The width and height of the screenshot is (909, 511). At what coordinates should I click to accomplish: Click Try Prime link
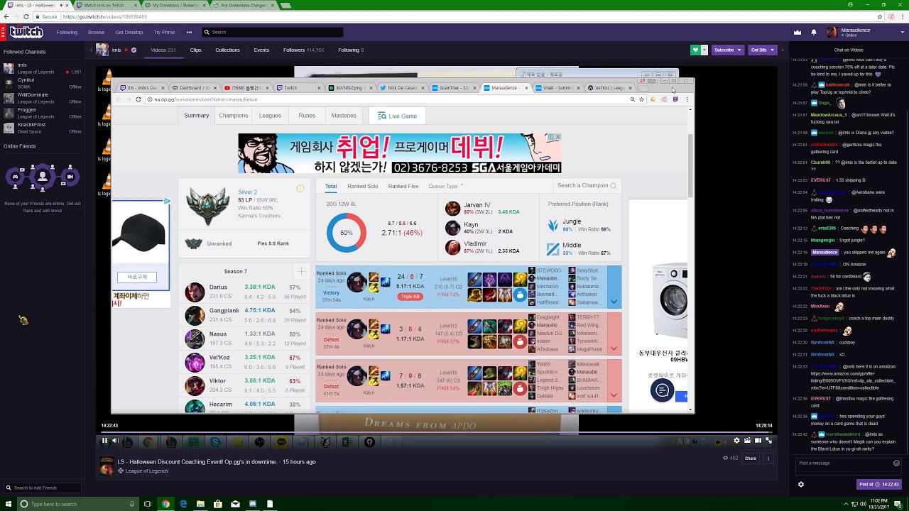tap(164, 32)
